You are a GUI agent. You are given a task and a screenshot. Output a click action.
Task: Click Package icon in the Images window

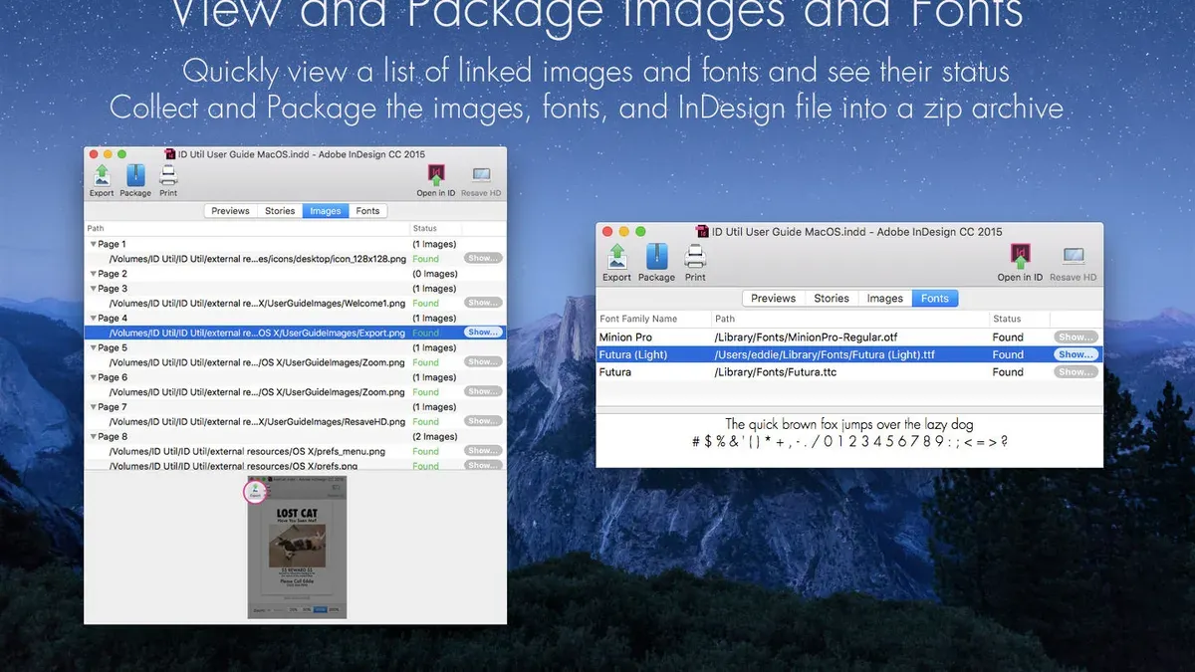click(135, 181)
